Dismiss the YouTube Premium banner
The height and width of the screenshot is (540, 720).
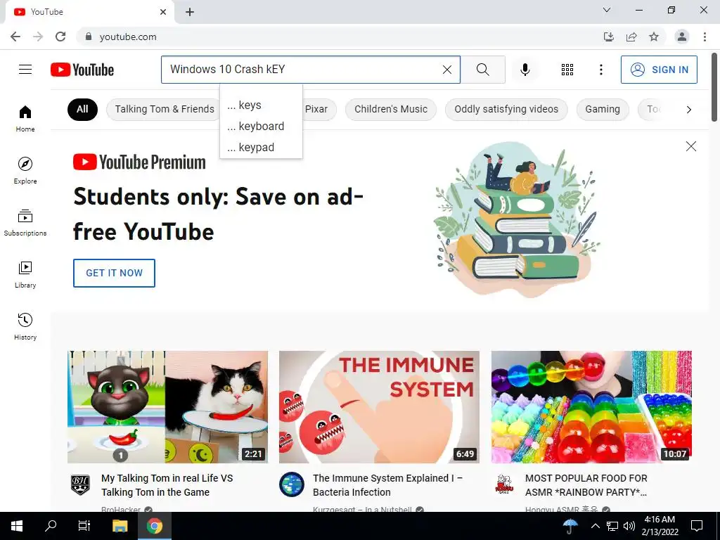pos(690,146)
